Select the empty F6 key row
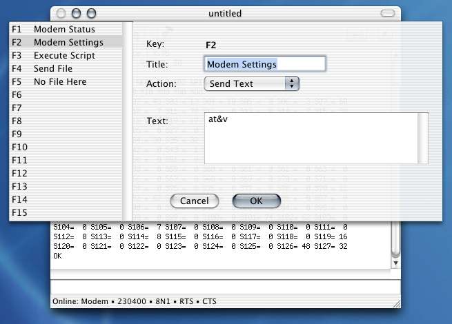 click(64, 95)
